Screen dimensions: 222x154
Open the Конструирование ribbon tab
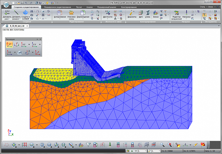click(129, 7)
